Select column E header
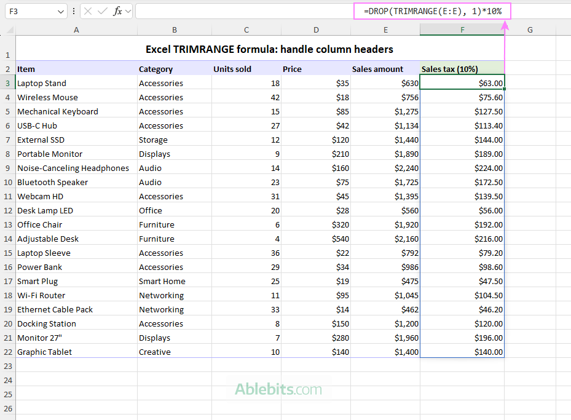 click(x=385, y=30)
